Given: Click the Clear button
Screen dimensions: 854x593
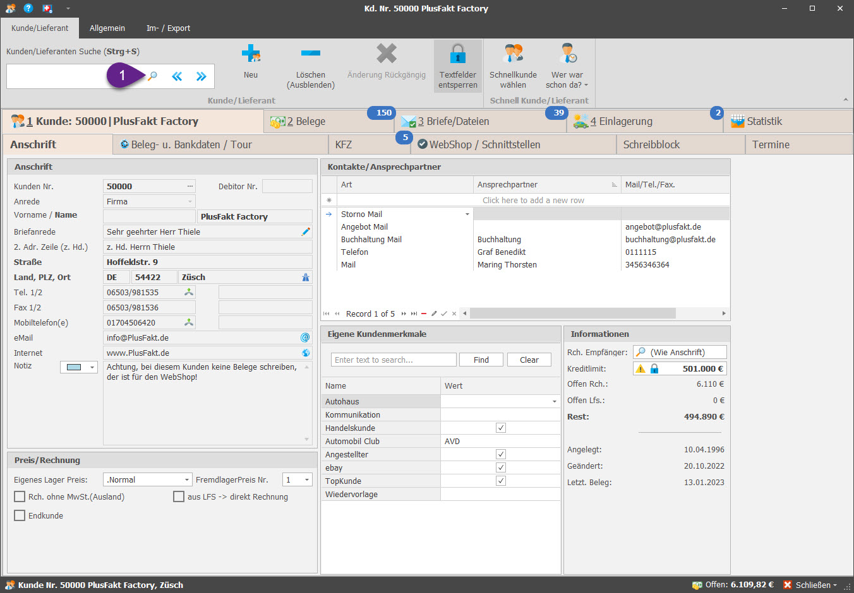Looking at the screenshot, I should tap(529, 360).
